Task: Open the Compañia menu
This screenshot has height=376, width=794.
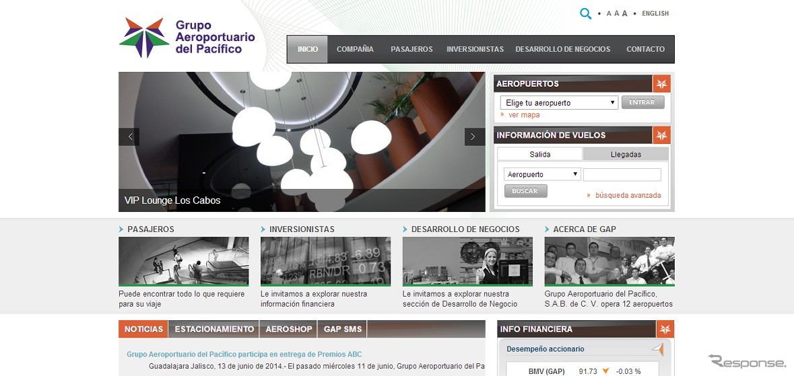Action: [355, 49]
